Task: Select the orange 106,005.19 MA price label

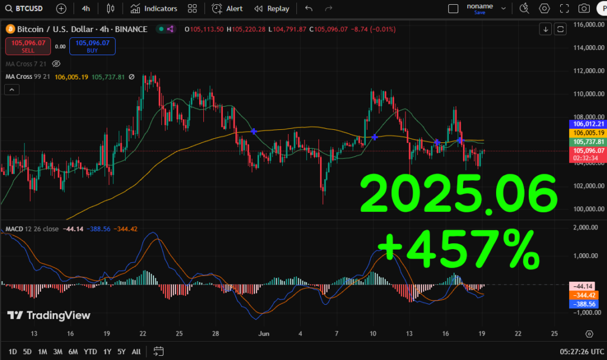Action: pyautogui.click(x=589, y=133)
